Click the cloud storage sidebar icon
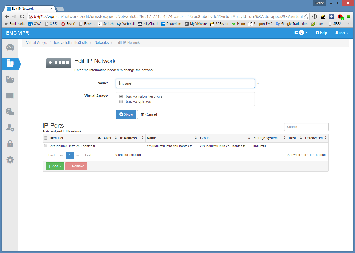 (x=10, y=79)
